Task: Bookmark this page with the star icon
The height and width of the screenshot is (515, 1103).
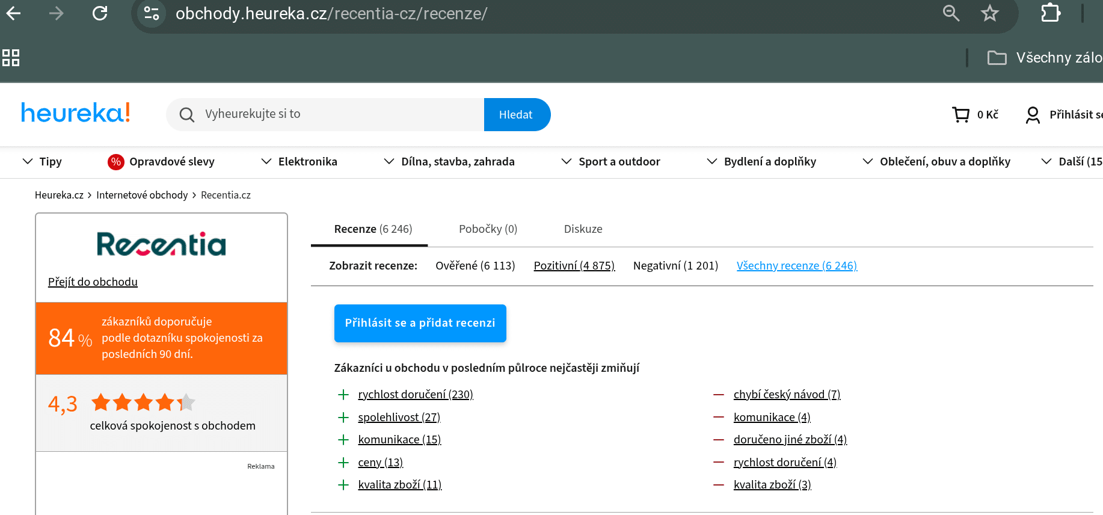Action: click(990, 13)
